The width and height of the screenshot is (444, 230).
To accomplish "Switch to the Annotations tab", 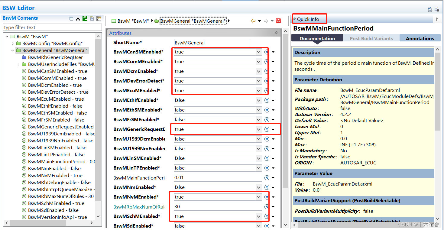I will (x=420, y=38).
